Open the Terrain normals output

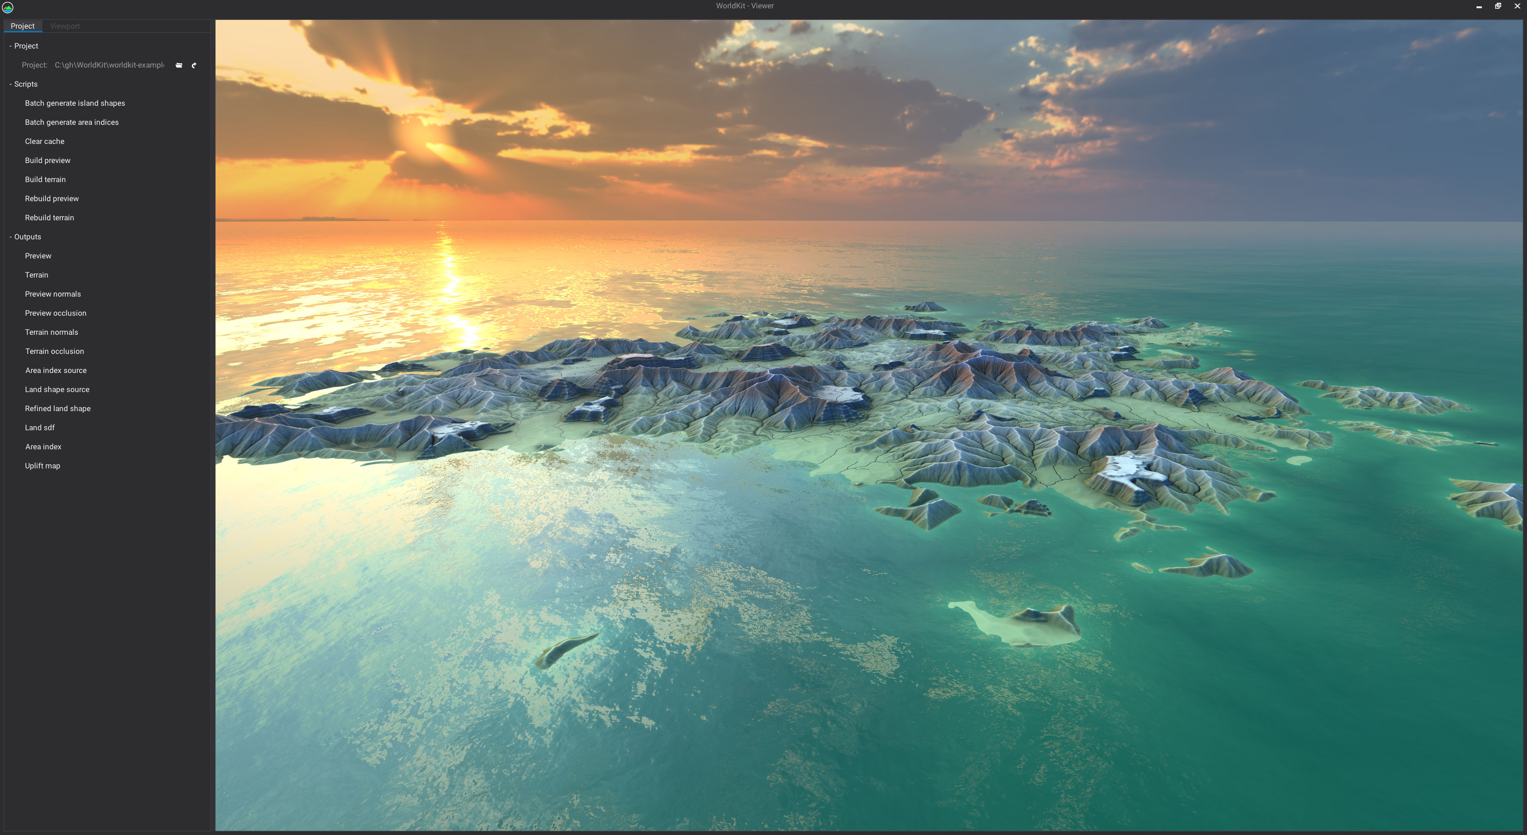tap(52, 332)
